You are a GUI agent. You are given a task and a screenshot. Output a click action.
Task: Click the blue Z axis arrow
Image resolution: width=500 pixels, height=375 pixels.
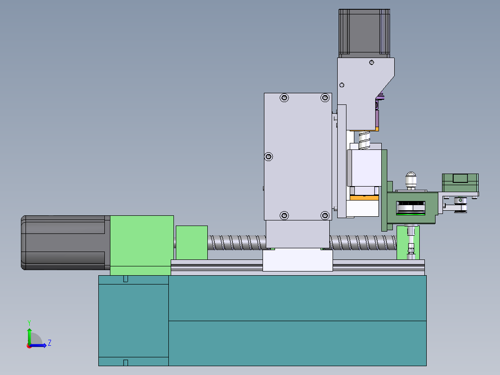[39, 345]
